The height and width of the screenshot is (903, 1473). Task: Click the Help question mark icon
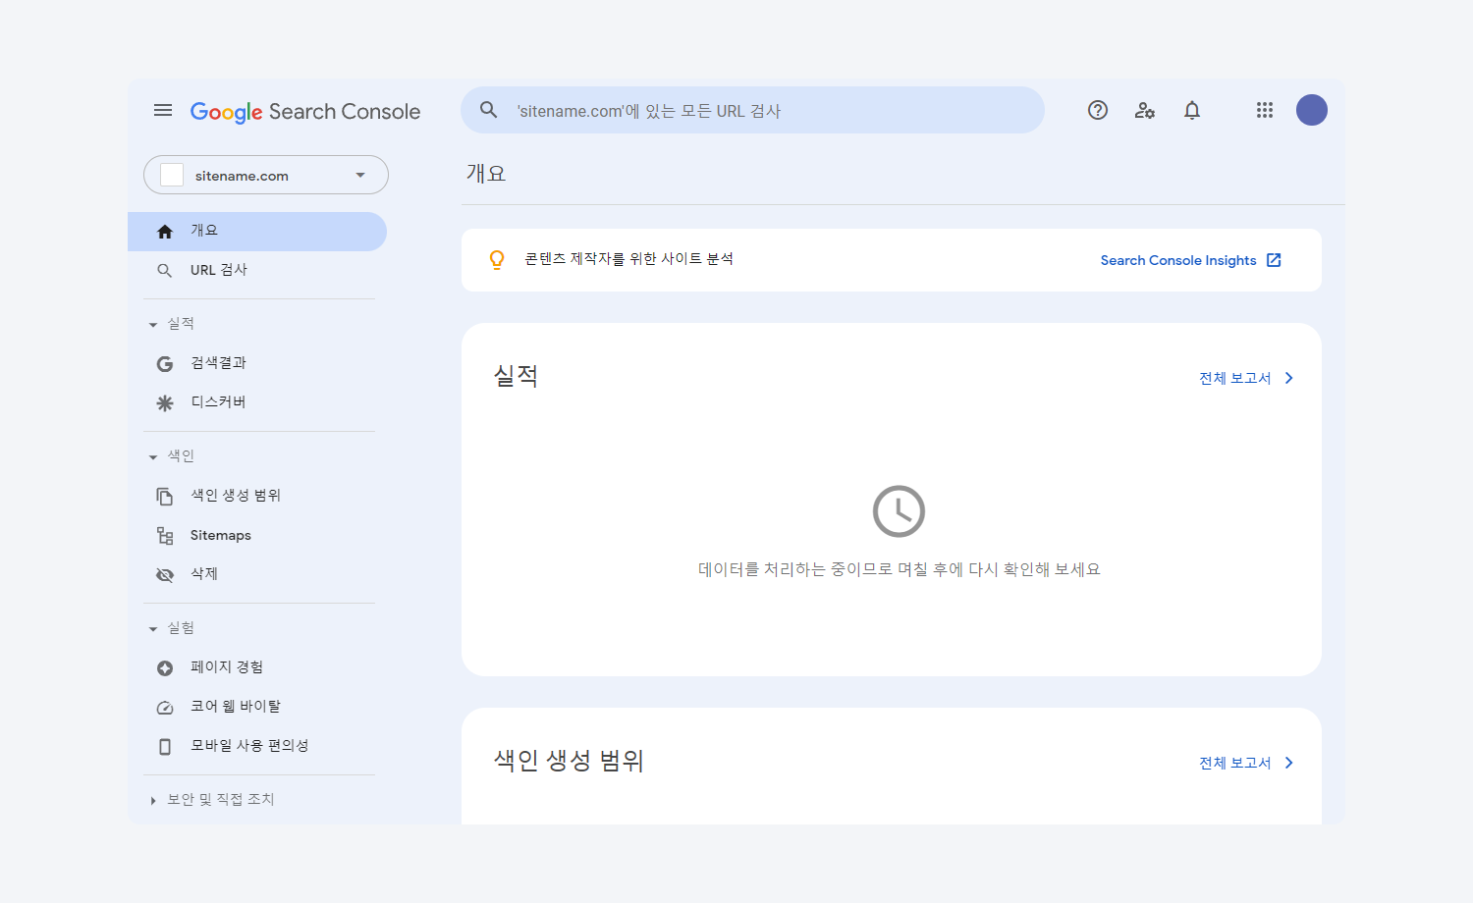point(1098,111)
